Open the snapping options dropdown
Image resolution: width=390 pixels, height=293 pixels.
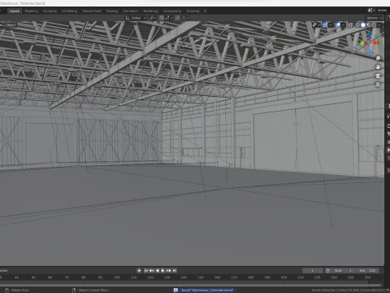click(x=169, y=18)
